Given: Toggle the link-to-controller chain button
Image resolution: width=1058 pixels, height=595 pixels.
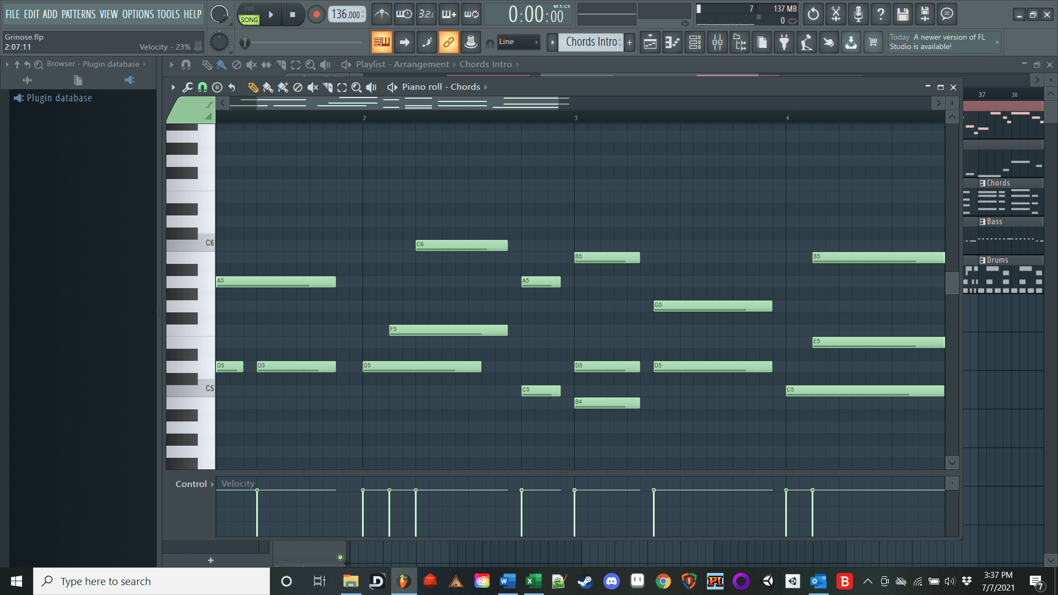Looking at the screenshot, I should click(449, 42).
